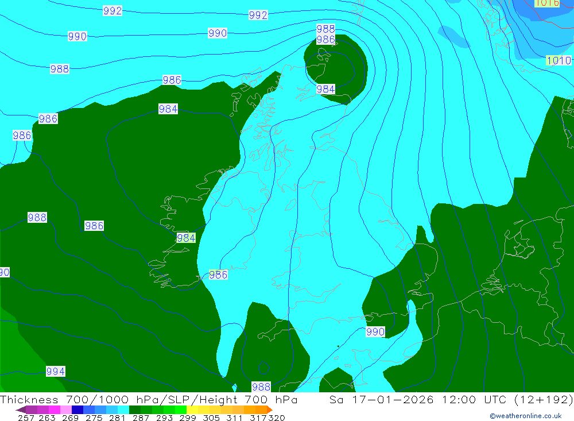The height and width of the screenshot is (421, 574).
Task: Select the bright lime green legend swatch
Action: coord(181,410)
